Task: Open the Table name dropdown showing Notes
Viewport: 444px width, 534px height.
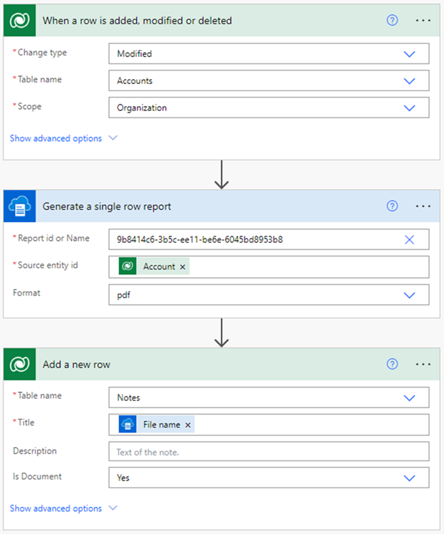Action: point(269,397)
